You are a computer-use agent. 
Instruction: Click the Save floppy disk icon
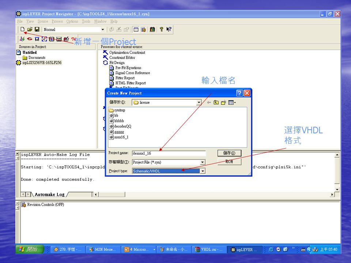point(37,29)
